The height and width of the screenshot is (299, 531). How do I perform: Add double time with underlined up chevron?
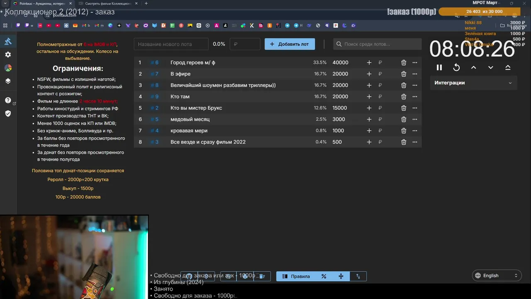pyautogui.click(x=508, y=67)
